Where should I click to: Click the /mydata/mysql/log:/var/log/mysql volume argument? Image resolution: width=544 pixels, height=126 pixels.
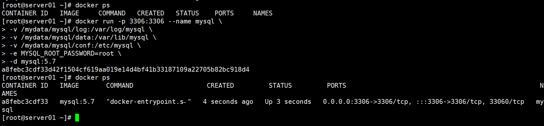coord(83,29)
